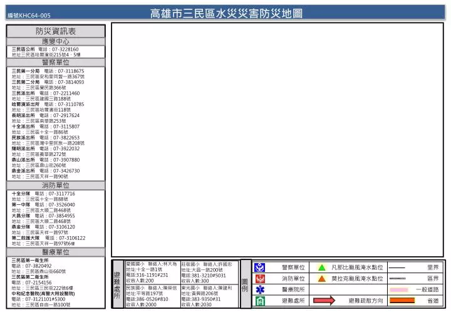Click the map title 高雄市三民區水災災害防災地圖

coord(226,13)
